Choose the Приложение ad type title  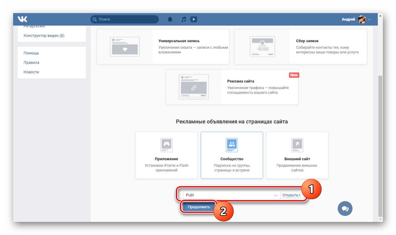(166, 159)
